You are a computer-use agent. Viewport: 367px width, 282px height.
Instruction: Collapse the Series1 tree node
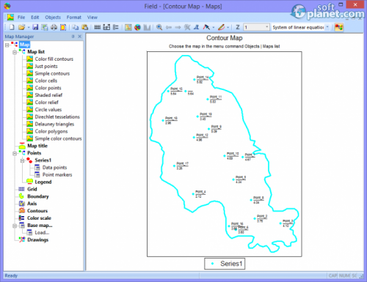[x=22, y=160]
